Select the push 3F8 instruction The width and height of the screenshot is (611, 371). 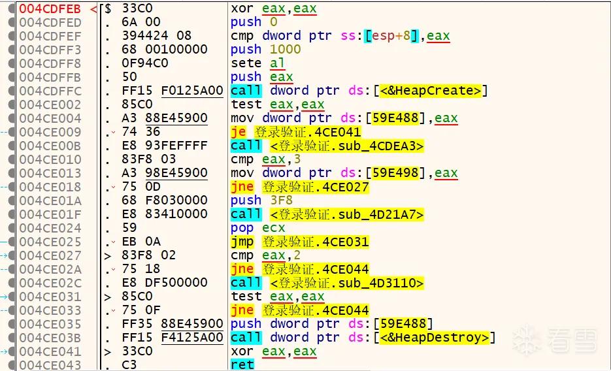261,201
